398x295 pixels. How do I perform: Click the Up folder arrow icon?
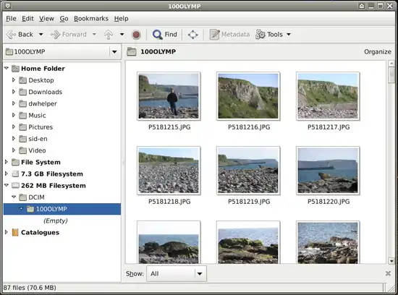[109, 35]
